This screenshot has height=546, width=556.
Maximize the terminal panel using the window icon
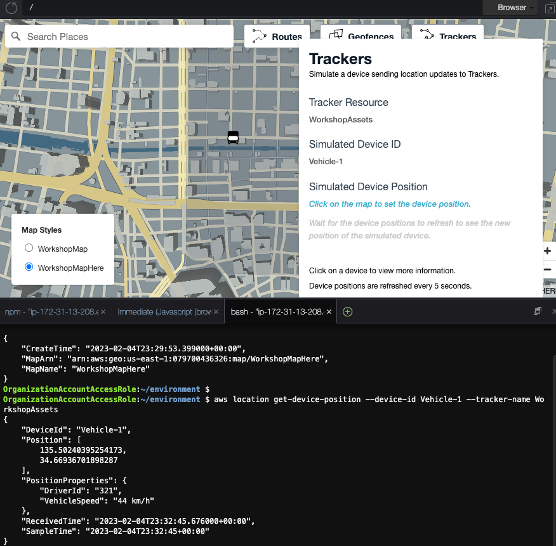pos(538,311)
